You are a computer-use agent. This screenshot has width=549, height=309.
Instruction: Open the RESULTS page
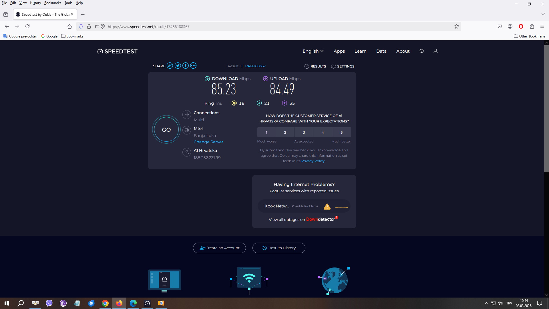pos(315,66)
